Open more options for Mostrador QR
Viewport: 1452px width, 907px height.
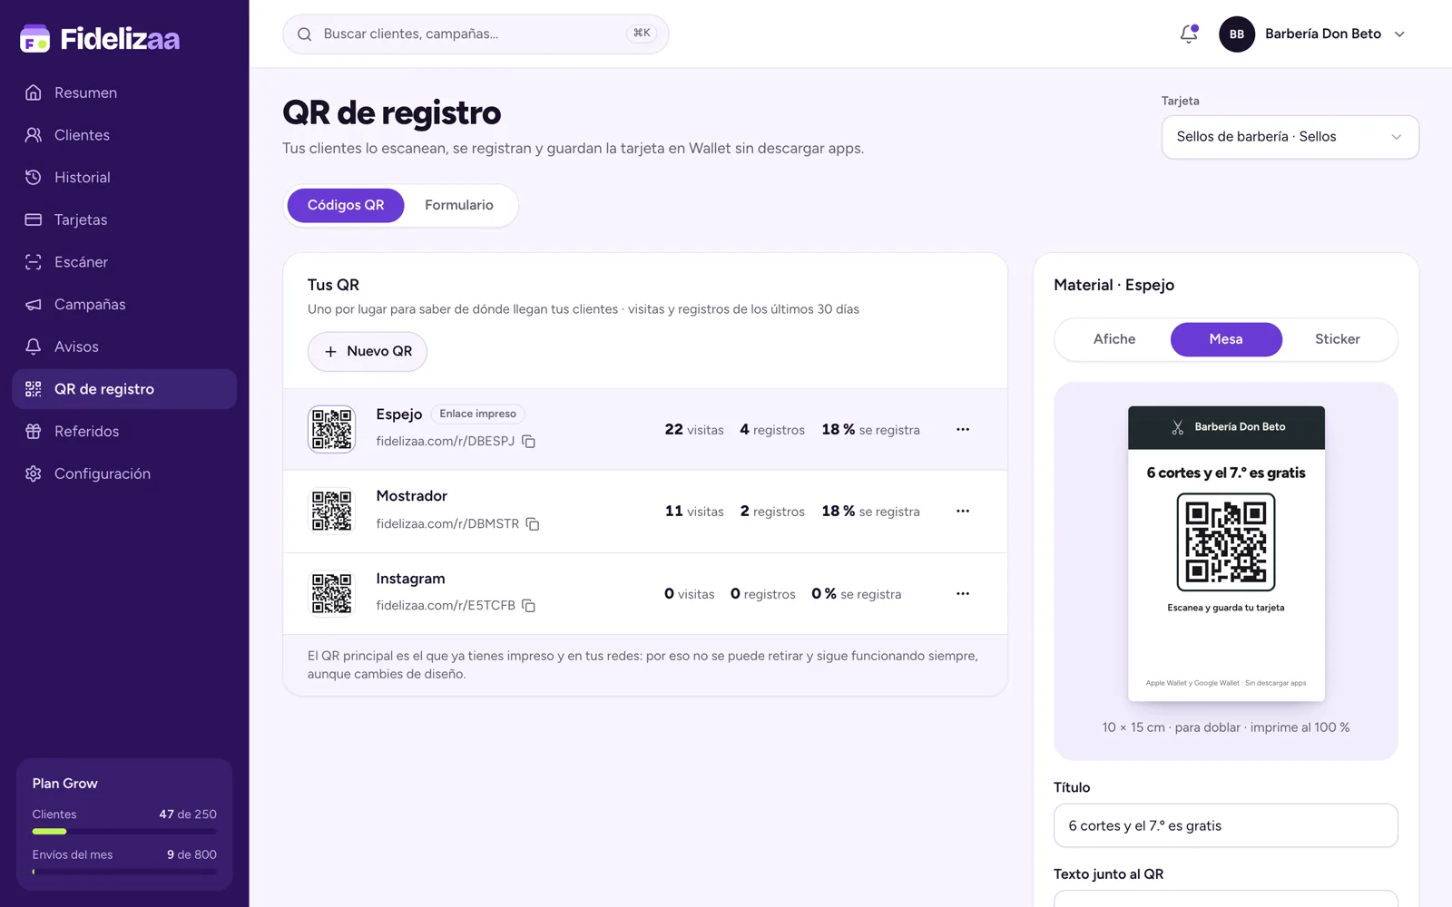[x=963, y=511]
